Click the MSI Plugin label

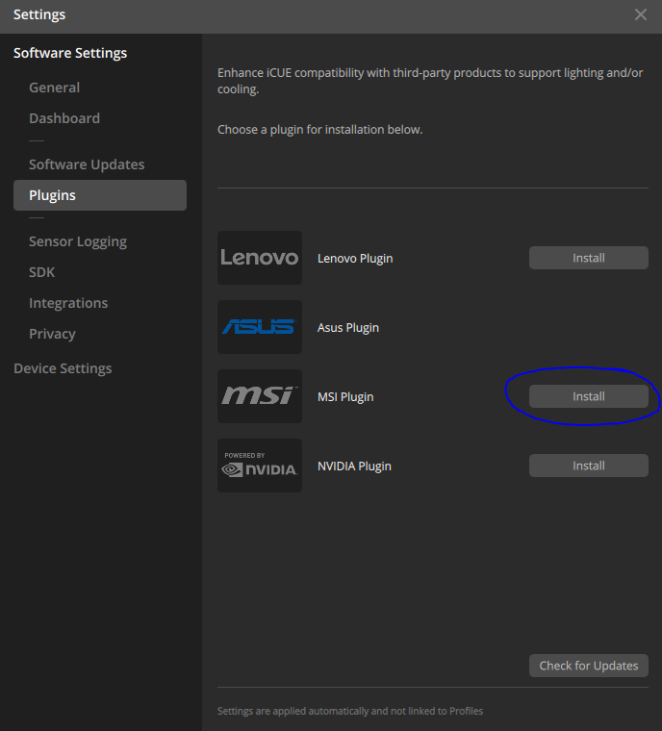345,396
